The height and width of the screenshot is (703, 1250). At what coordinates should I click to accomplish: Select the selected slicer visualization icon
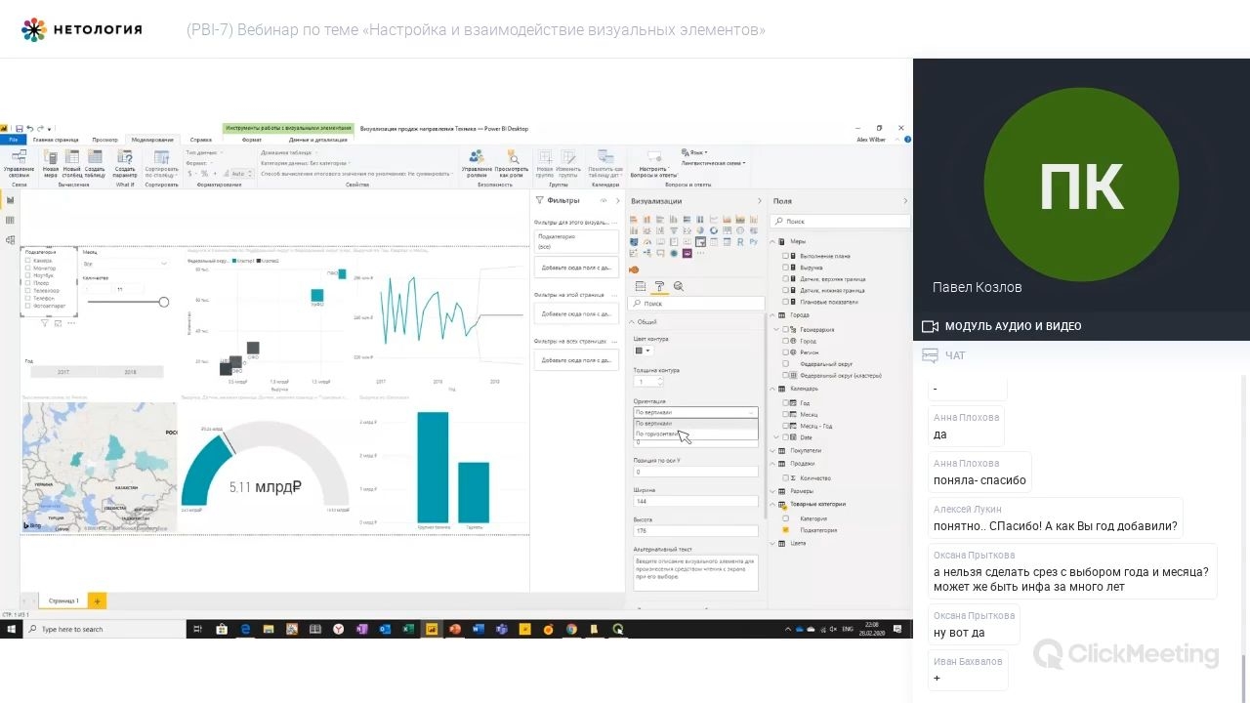coord(700,241)
